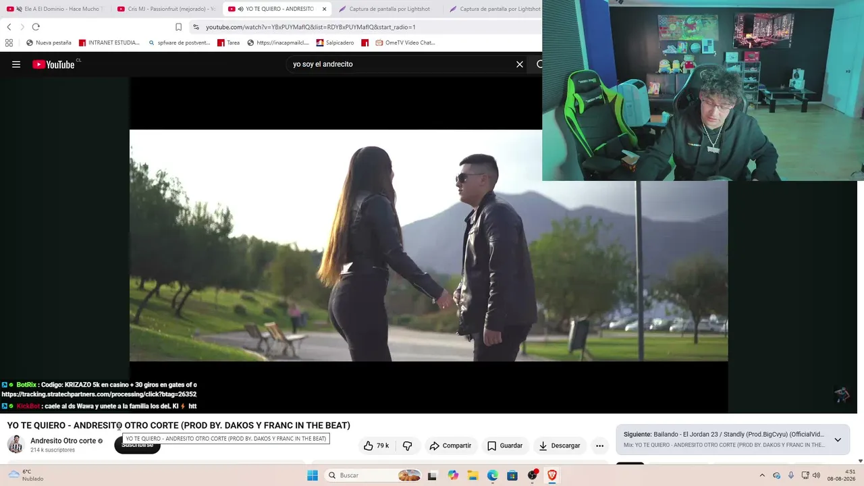
Task: Open the Salpicadero bookmark
Action: (335, 43)
